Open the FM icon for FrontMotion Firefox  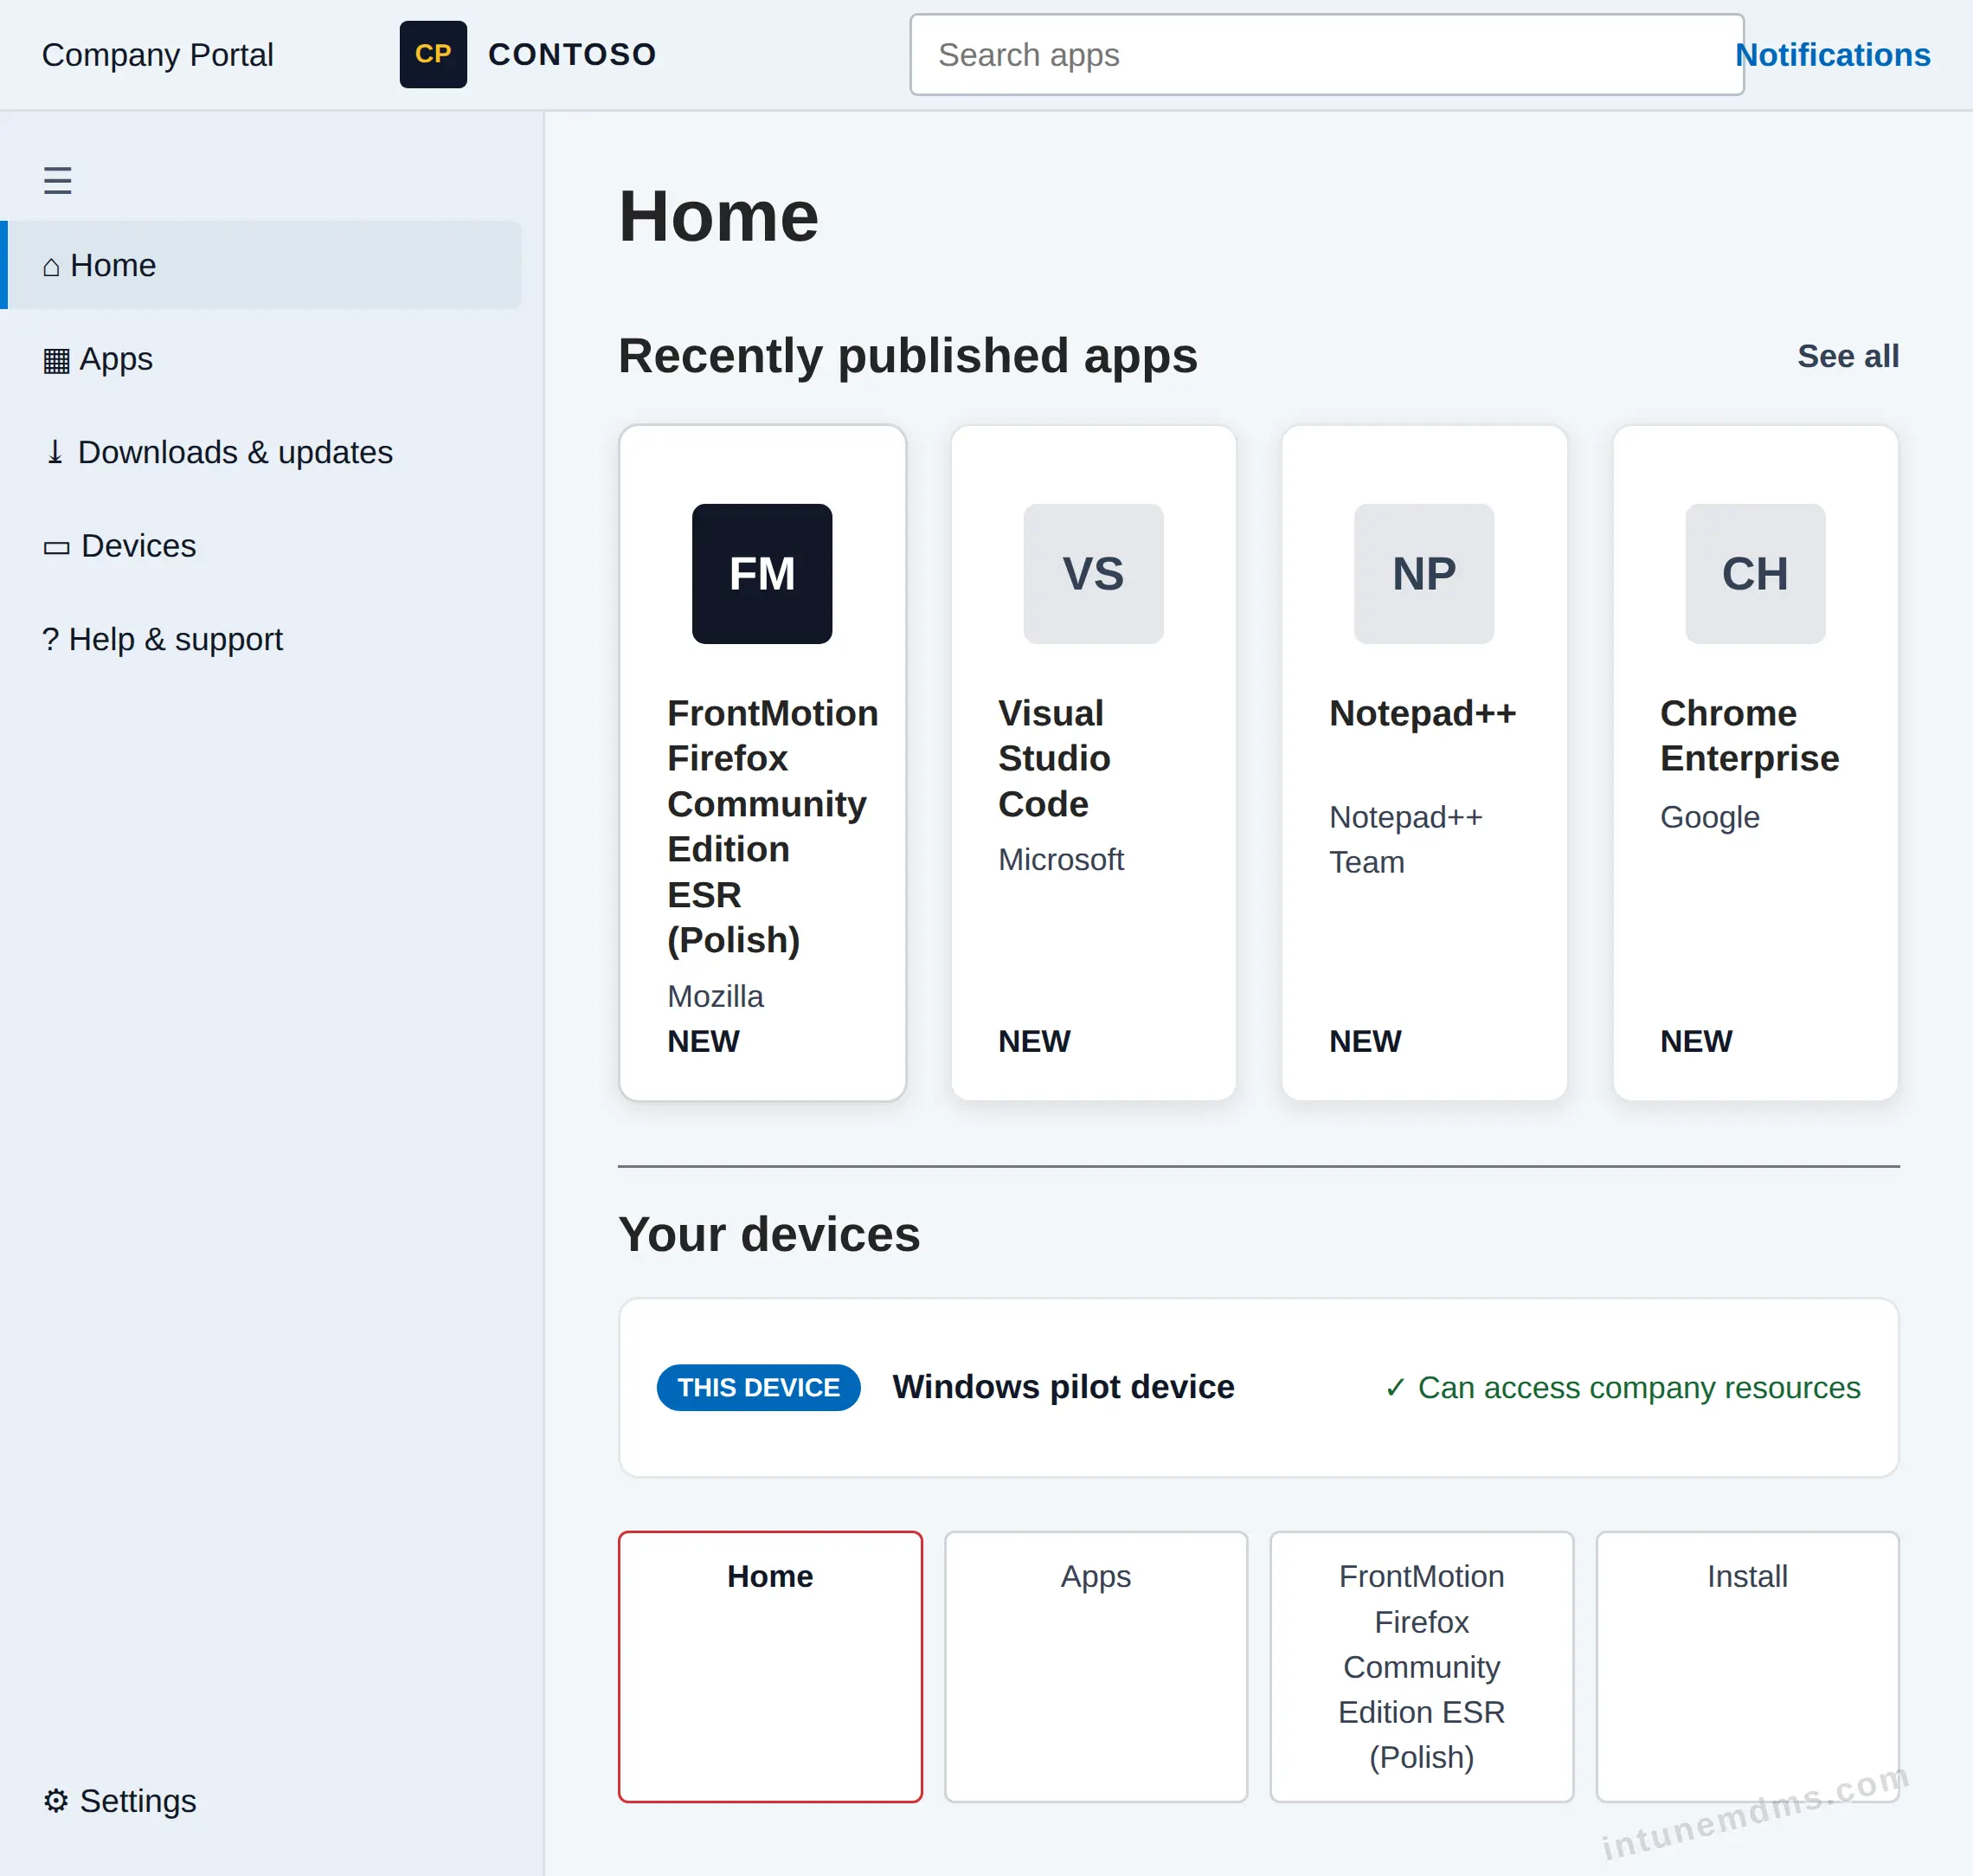(762, 573)
